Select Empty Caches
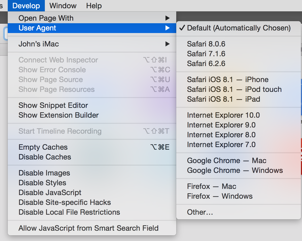The height and width of the screenshot is (241, 302). 92,147
